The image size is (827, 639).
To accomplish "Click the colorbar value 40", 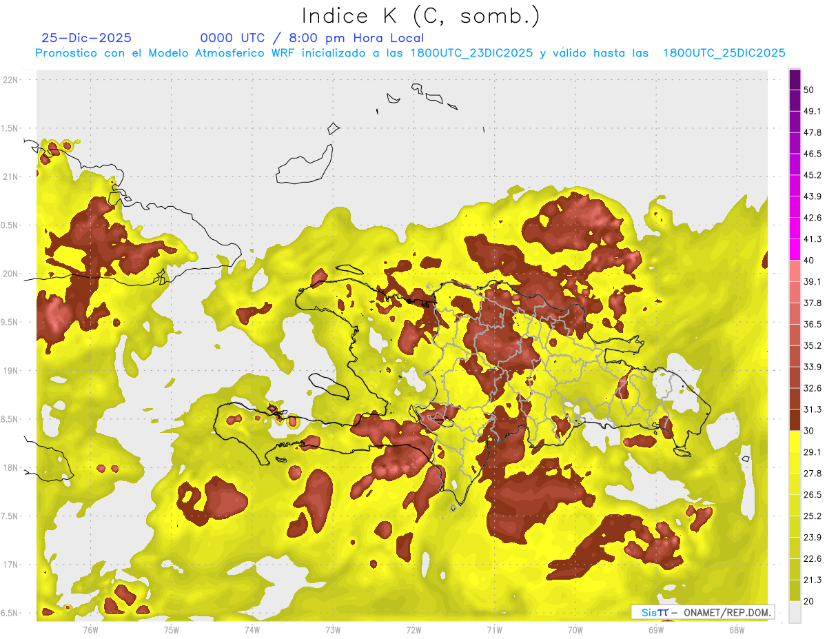I will coord(809,261).
